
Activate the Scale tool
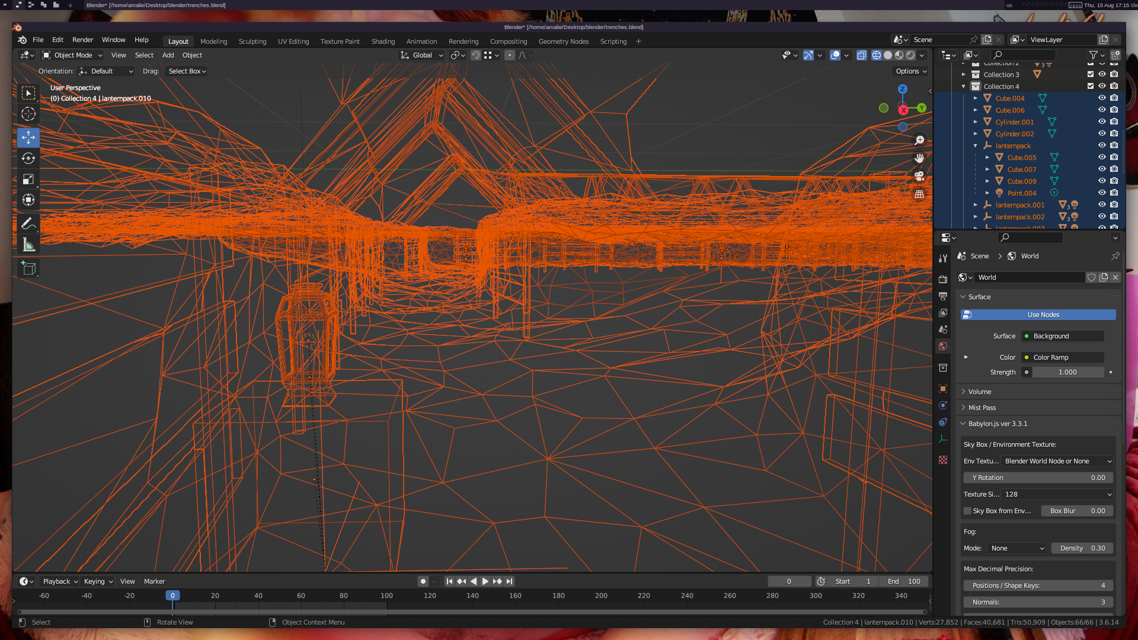click(x=28, y=179)
